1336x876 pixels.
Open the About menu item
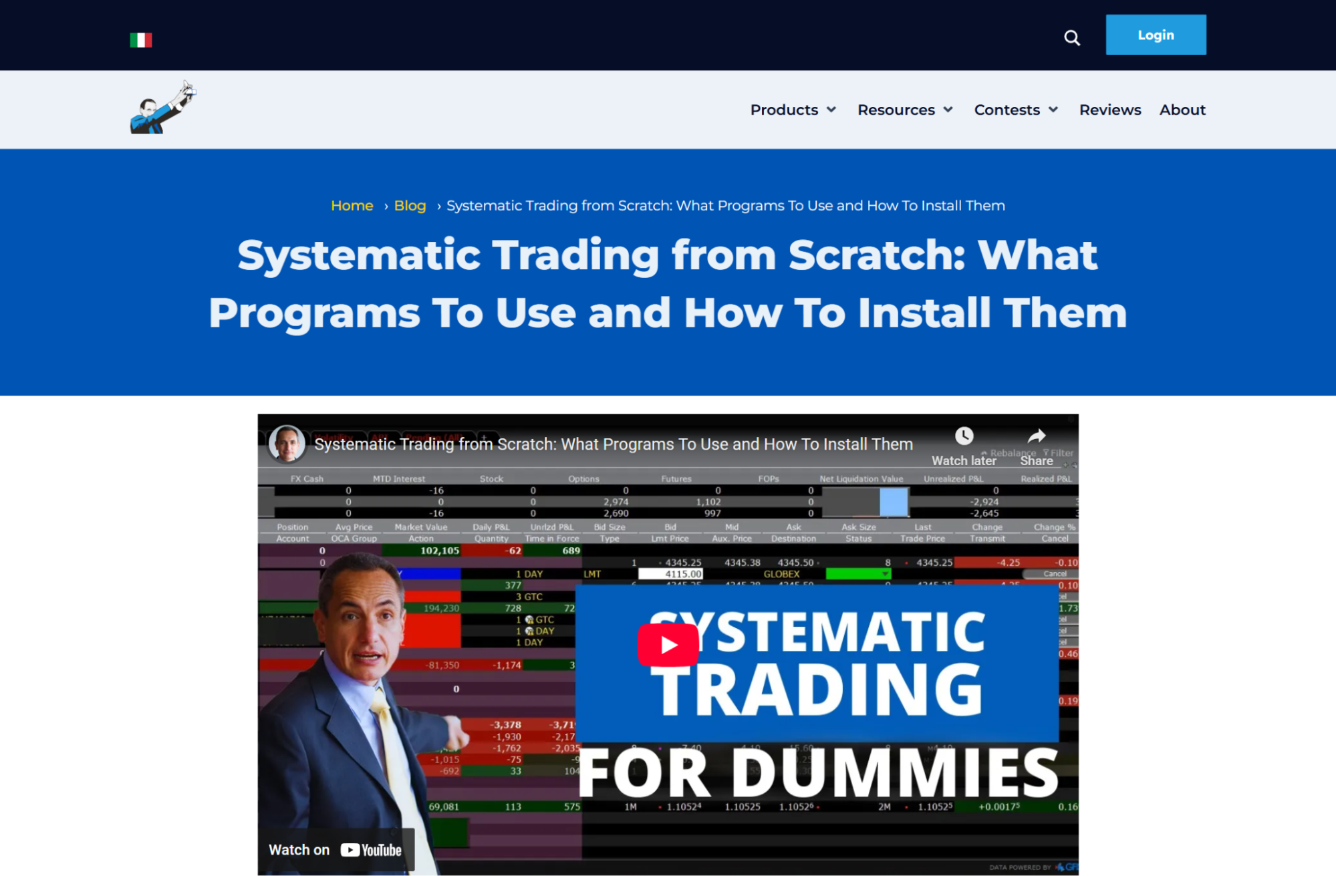(1182, 110)
